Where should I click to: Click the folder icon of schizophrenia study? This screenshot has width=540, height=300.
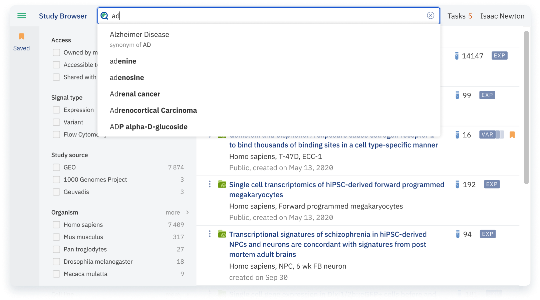point(222,234)
